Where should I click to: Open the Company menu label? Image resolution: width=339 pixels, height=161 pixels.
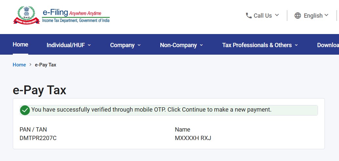click(x=123, y=45)
